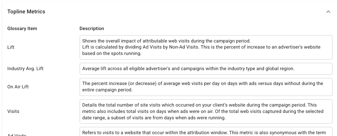Select the Industry Avg. Lift glossary label

click(x=25, y=69)
